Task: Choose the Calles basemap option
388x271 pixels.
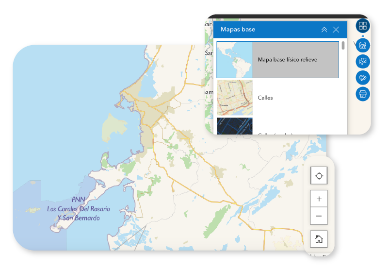Action: click(265, 98)
